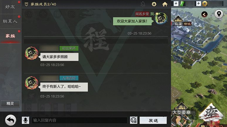The height and width of the screenshot is (127, 227).
Task: Open the settings gear icon
Action: [x=154, y=4]
